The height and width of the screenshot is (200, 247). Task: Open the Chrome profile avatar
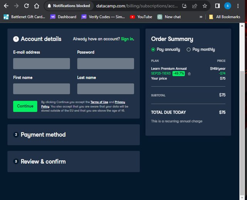tap(227, 6)
